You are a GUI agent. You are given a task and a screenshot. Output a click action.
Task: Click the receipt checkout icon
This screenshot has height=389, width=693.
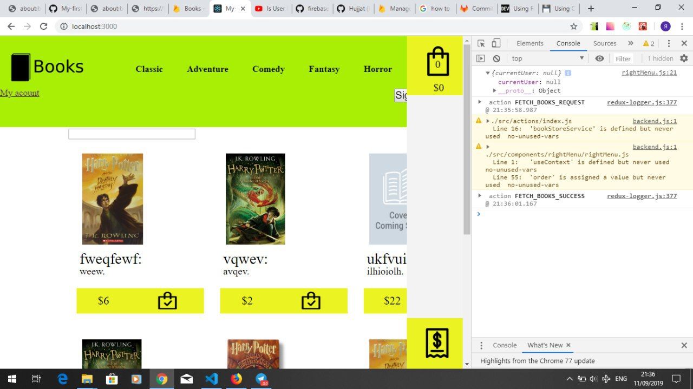[x=437, y=343]
